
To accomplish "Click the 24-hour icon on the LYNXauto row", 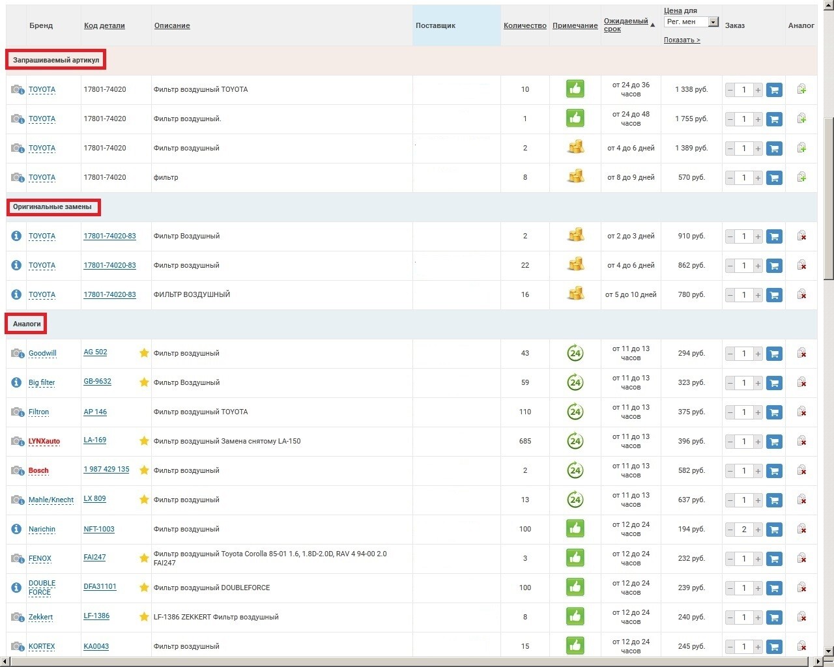I will tap(575, 441).
